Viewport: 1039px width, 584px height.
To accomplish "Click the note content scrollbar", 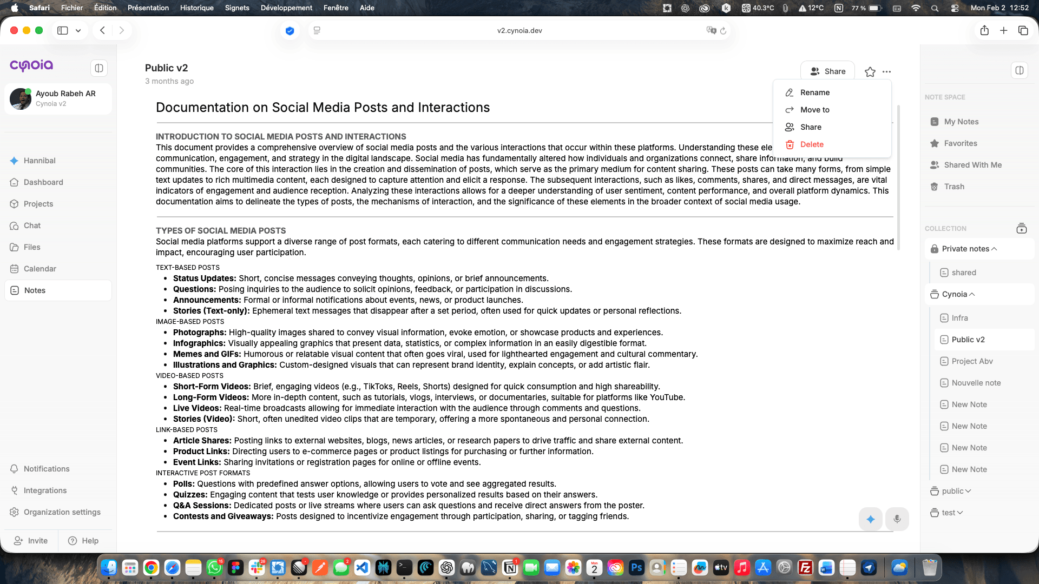I will [x=898, y=178].
